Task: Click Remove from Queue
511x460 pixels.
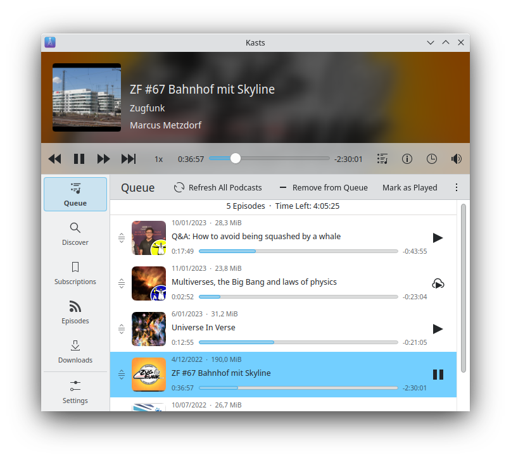Action: coord(324,188)
